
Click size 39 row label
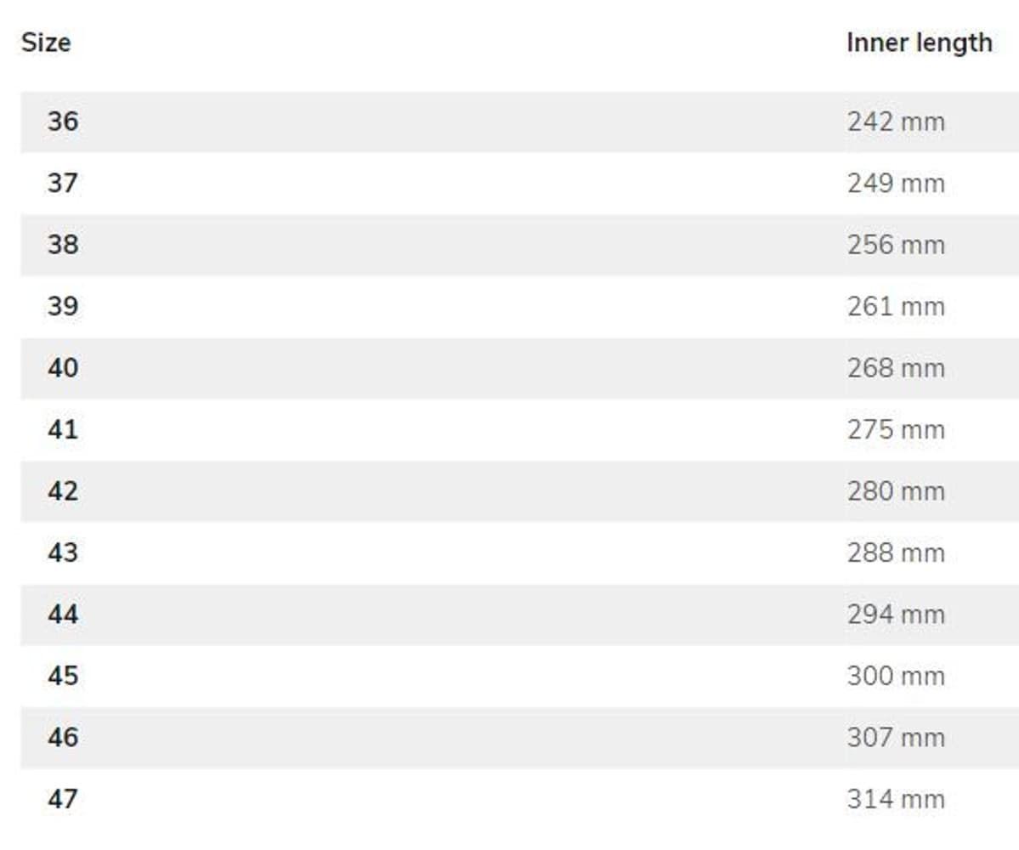point(62,306)
